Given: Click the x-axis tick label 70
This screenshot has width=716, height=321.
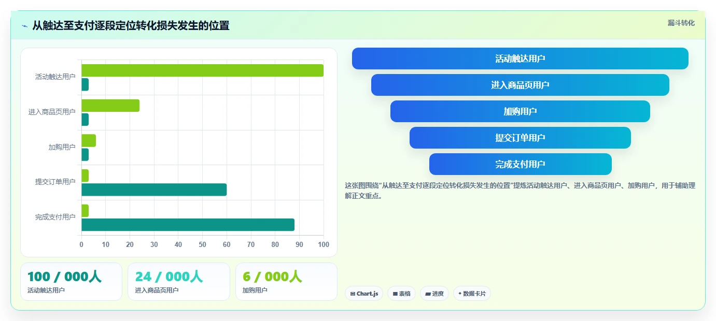Looking at the screenshot, I should click(x=251, y=244).
